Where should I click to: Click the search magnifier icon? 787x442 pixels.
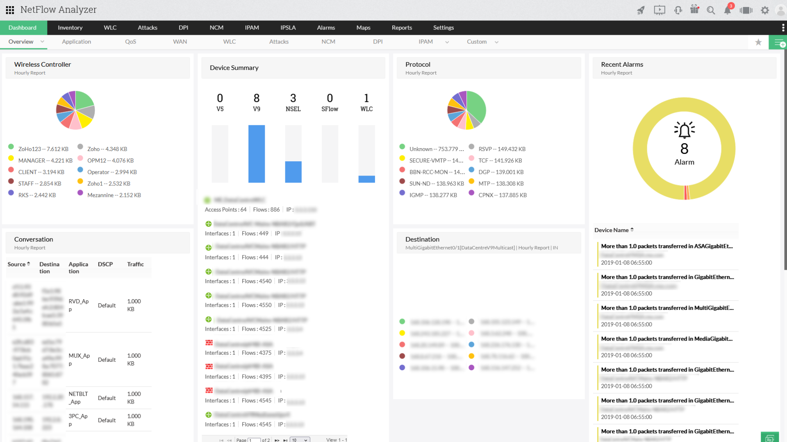(711, 10)
